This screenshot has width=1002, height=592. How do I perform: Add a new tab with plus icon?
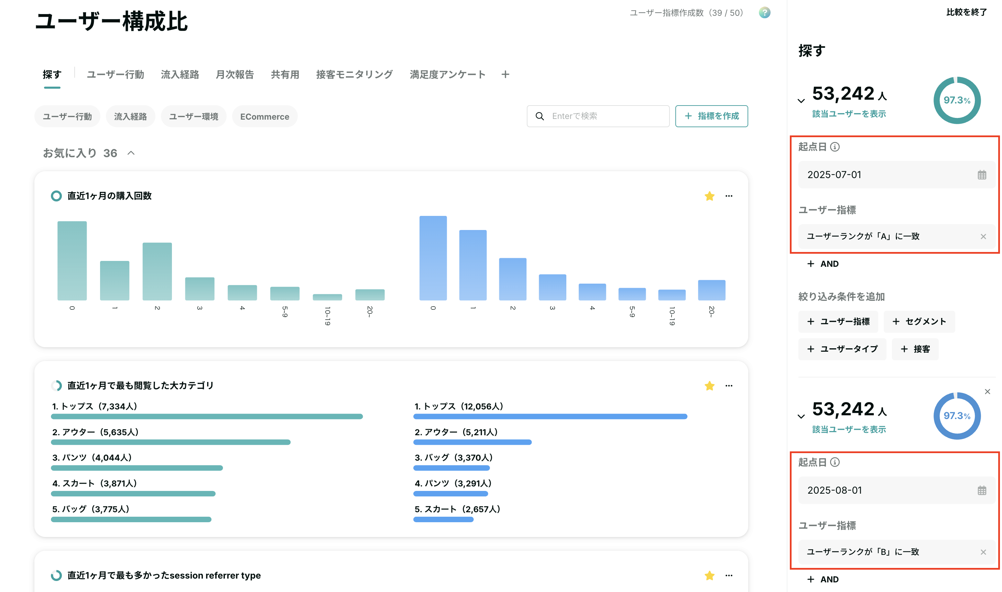pyautogui.click(x=505, y=75)
